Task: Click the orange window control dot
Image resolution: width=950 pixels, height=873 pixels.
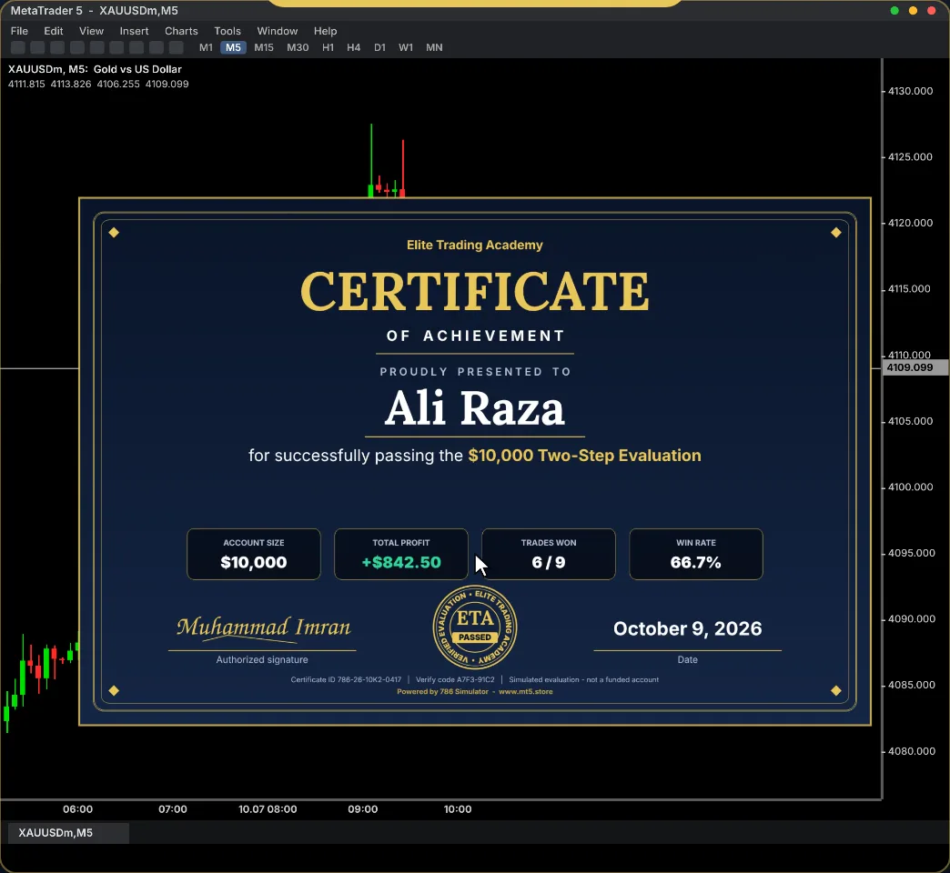Action: 913,10
